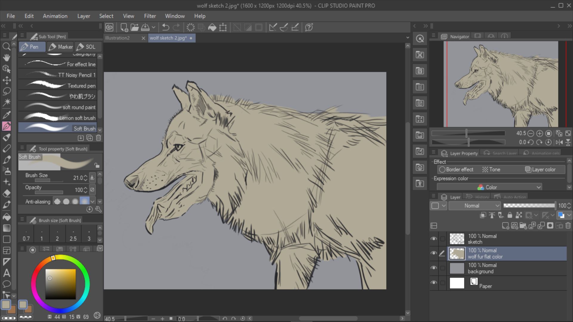The width and height of the screenshot is (573, 322).
Task: Click the main foreground color swatch
Action: click(6, 305)
